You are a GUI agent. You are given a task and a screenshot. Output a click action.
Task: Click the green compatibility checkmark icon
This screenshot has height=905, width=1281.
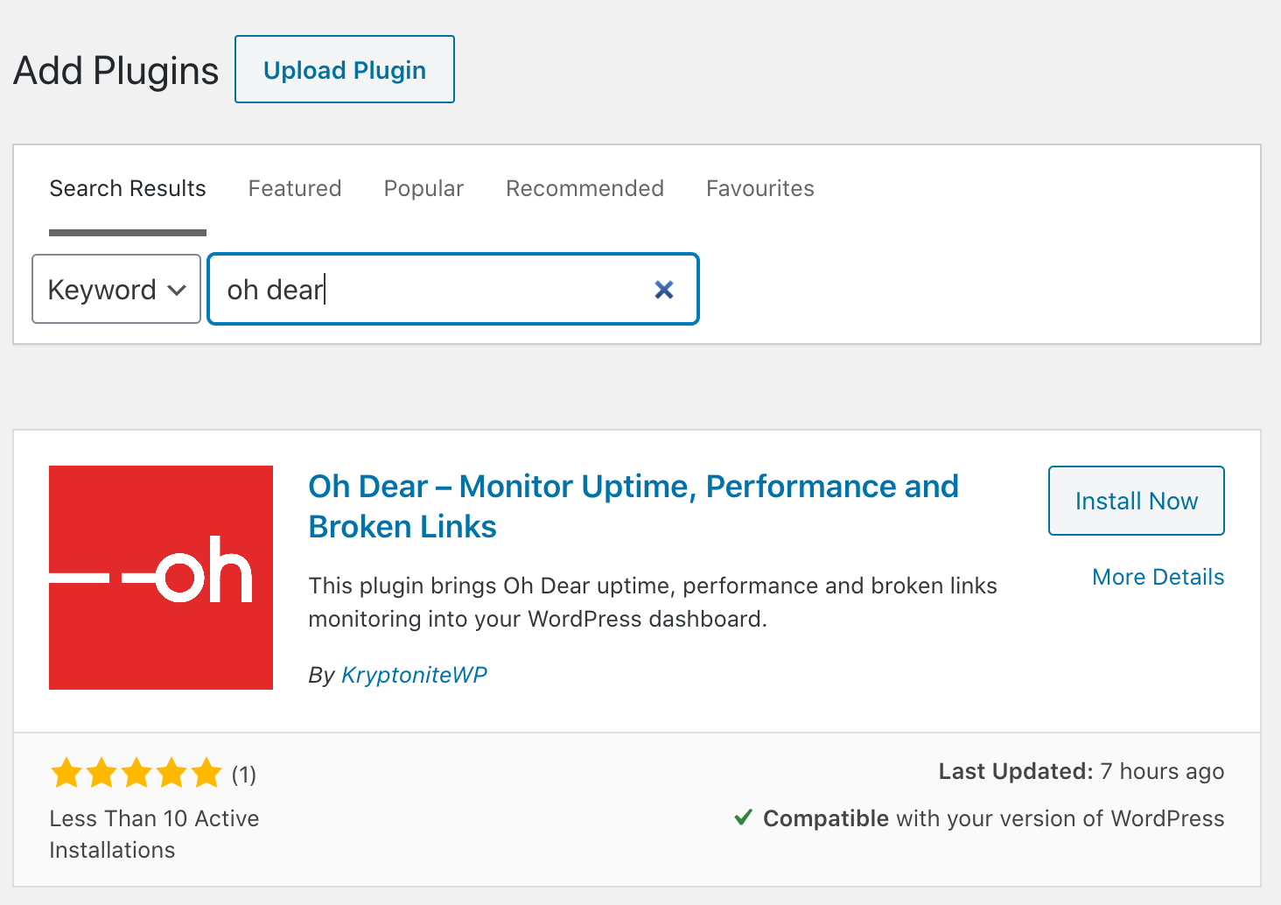pos(743,817)
